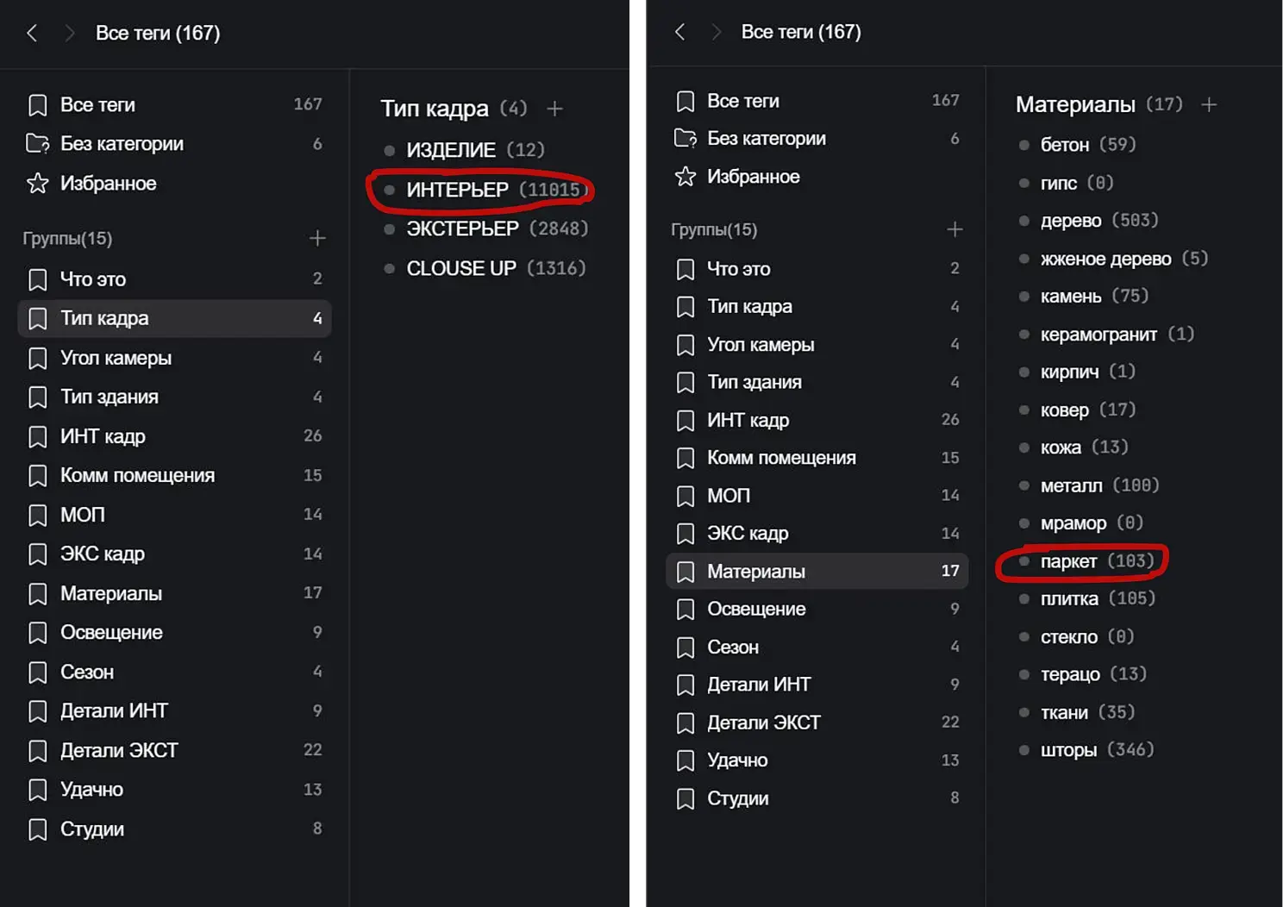Click the plus icon next to Тип кадра (4)
The height and width of the screenshot is (907, 1283).
click(555, 109)
